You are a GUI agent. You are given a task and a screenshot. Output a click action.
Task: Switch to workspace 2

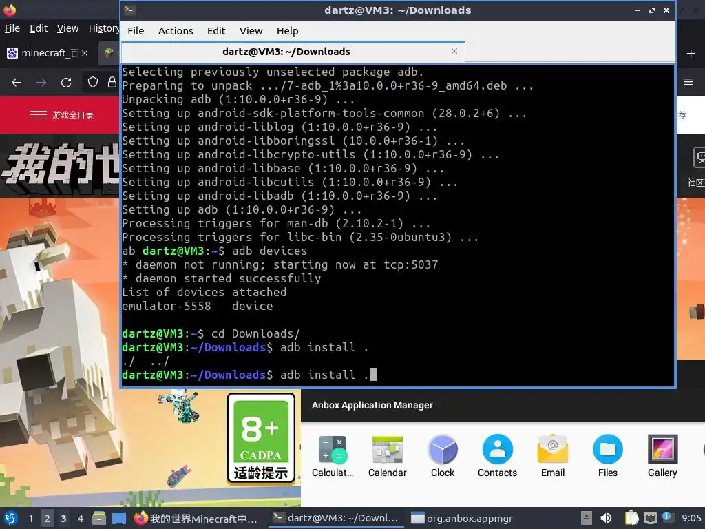coord(48,518)
